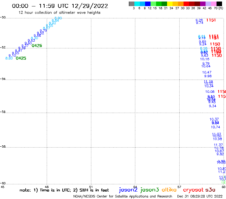Click the '9.69' wave height reading
The width and height of the screenshot is (226, 199).
click(x=202, y=42)
